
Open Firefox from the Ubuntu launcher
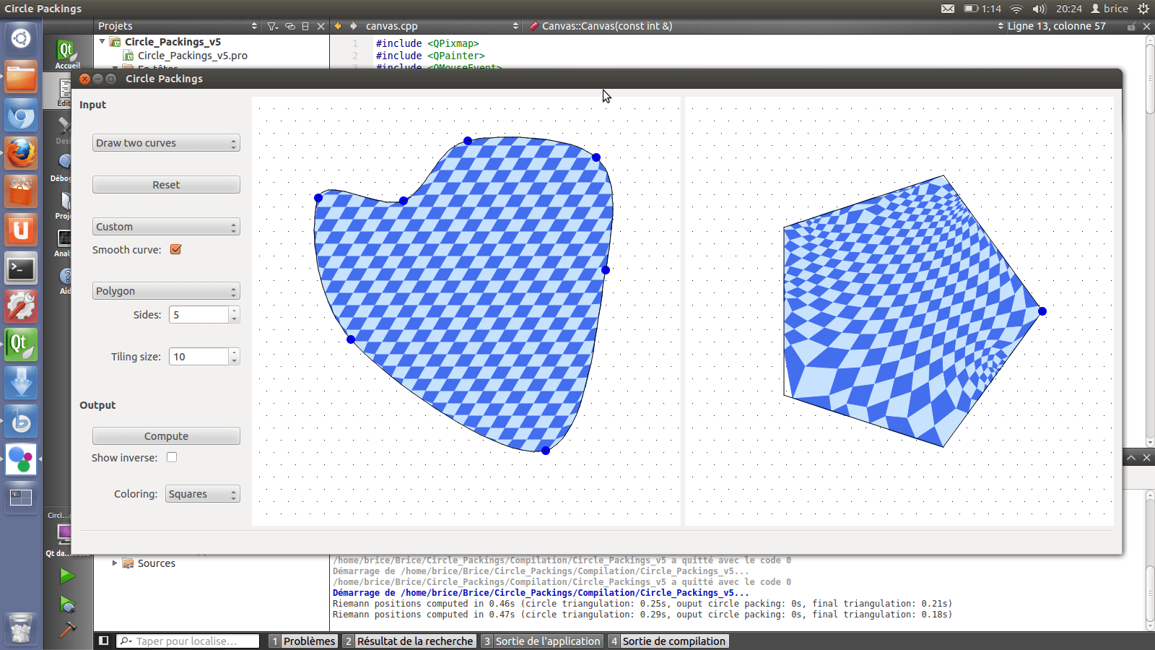point(21,153)
